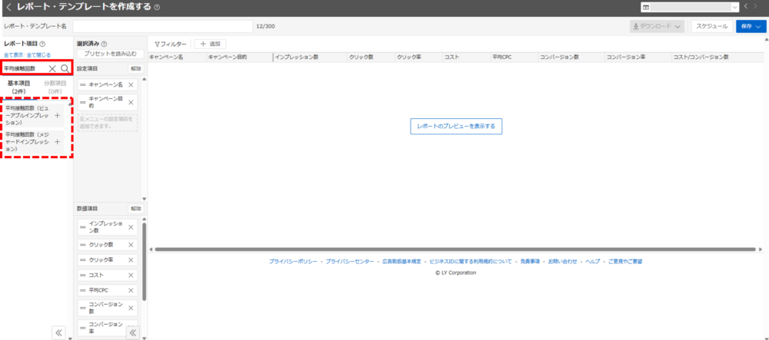Remove クリック数 from numeric items
This screenshot has height=340, width=769.
(131, 244)
